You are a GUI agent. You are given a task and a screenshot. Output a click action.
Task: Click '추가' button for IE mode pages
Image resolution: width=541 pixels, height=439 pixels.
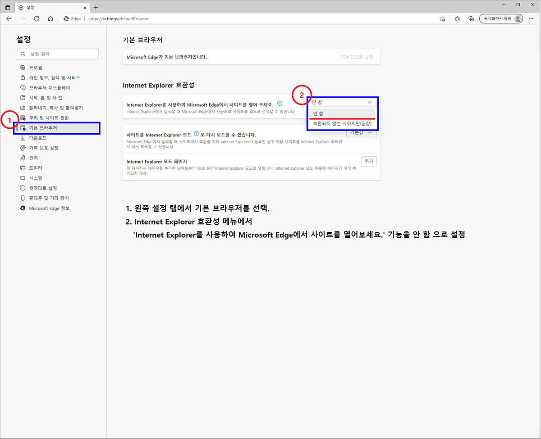click(368, 162)
